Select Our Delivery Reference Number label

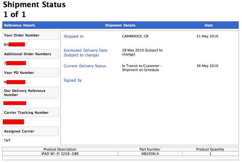click(25, 93)
